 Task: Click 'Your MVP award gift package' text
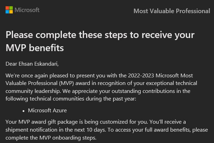tap(41, 122)
